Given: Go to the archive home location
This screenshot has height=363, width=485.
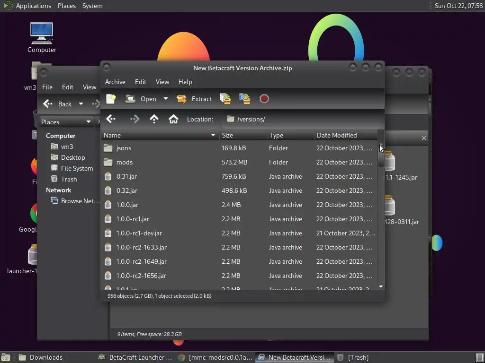Looking at the screenshot, I should pyautogui.click(x=173, y=119).
